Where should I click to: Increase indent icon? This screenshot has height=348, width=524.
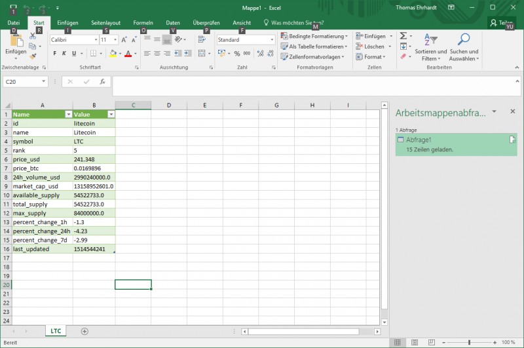click(x=188, y=54)
